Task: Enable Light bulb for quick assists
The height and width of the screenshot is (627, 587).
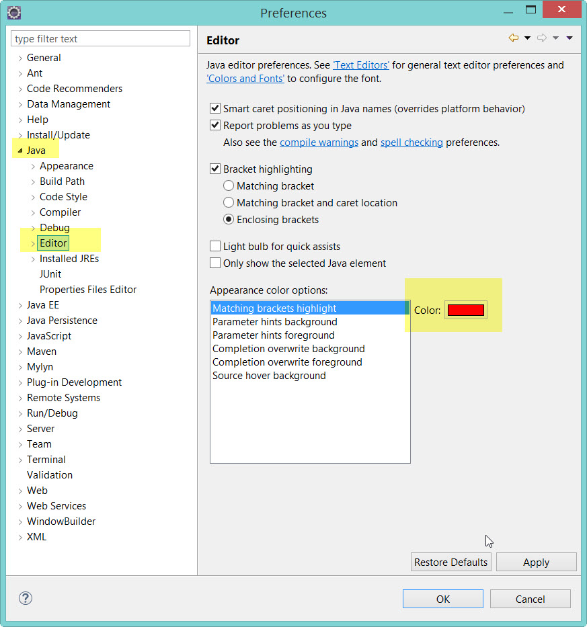Action: pyautogui.click(x=215, y=246)
